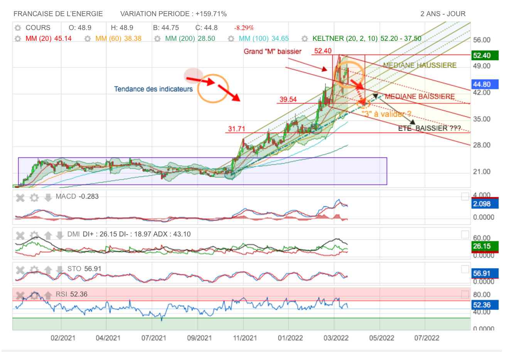This screenshot has width=516, height=352.
Task: Select the blue 56.91 STO value tag
Action: click(x=486, y=273)
